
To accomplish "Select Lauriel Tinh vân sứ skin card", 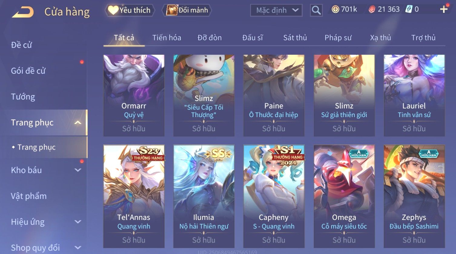I will point(414,95).
